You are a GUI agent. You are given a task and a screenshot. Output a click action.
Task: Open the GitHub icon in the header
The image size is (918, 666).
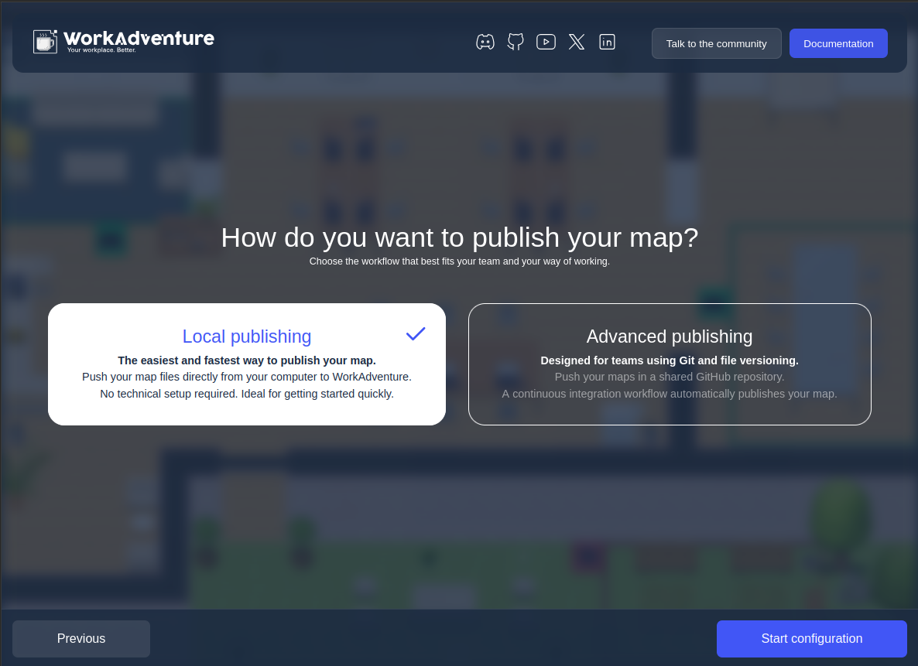(516, 42)
